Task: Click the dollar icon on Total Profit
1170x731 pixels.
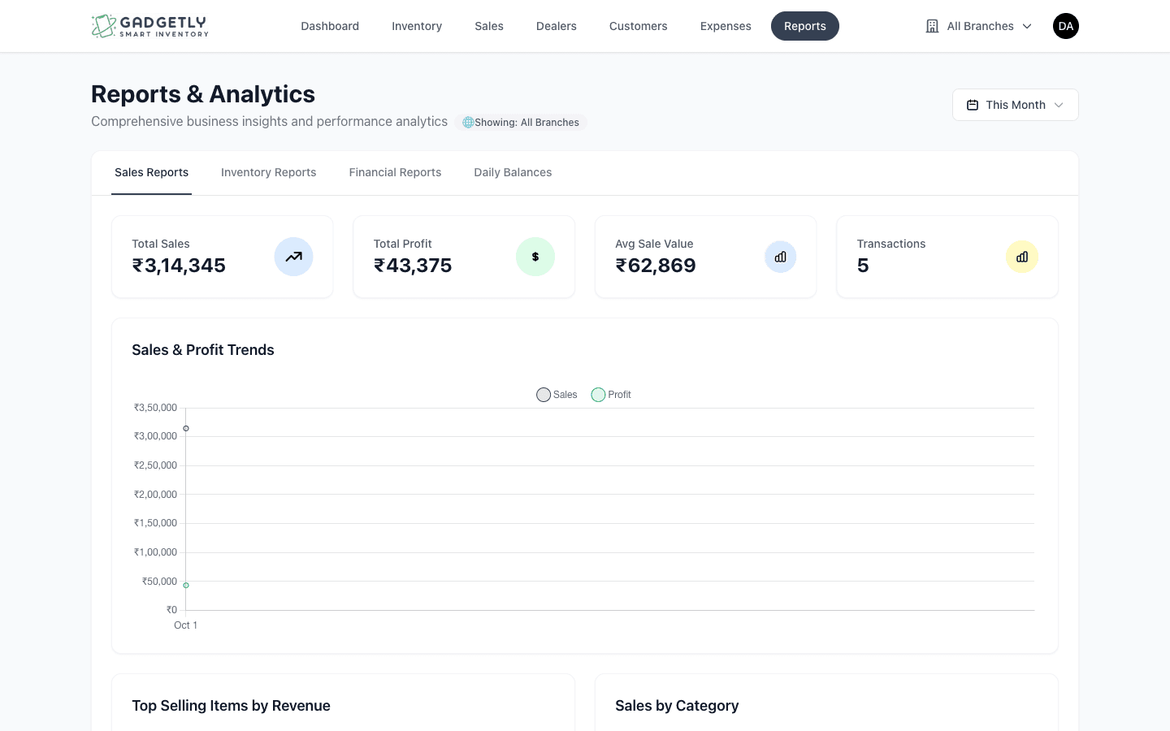Action: tap(535, 257)
